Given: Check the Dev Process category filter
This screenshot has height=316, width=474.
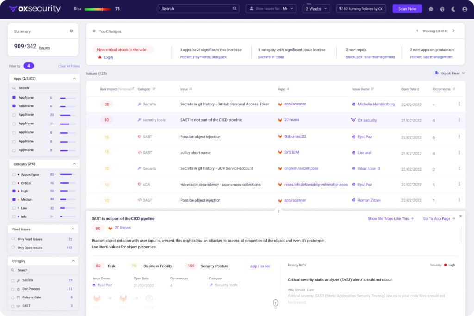Looking at the screenshot, I should 12,289.
